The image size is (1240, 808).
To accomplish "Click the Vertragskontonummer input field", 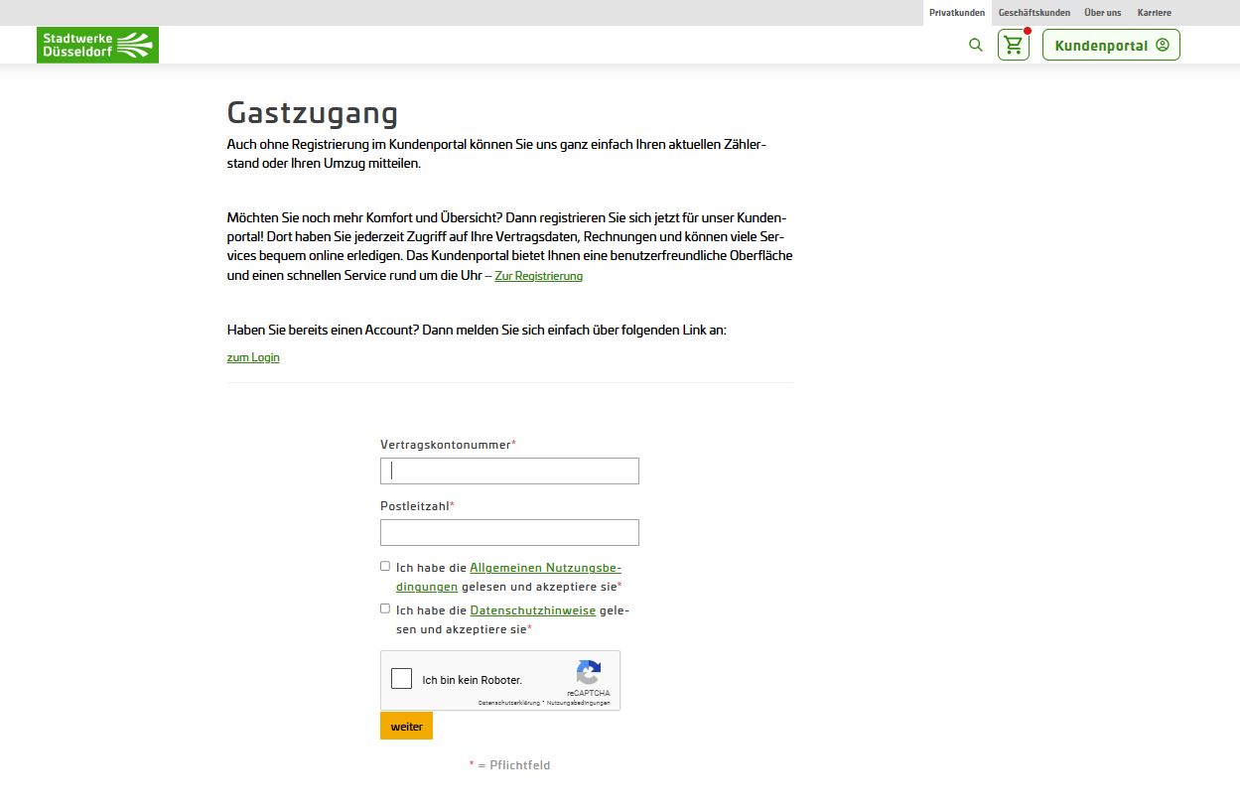I will tap(509, 471).
